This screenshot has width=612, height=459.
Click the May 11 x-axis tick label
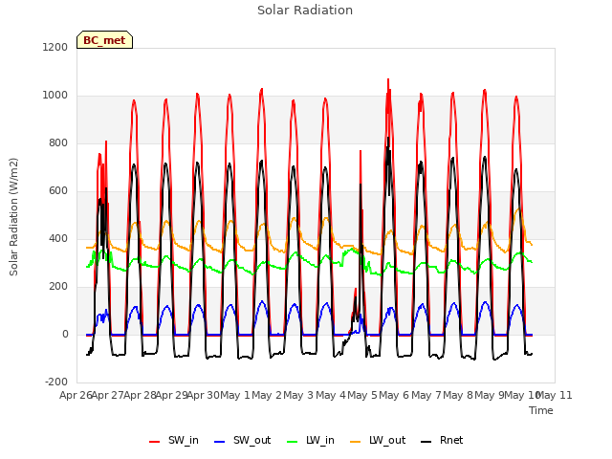click(555, 395)
